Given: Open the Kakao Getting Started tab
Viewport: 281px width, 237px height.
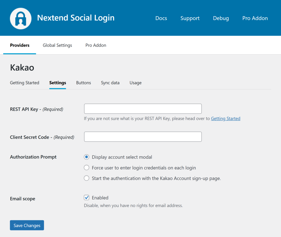Looking at the screenshot, I should (25, 83).
